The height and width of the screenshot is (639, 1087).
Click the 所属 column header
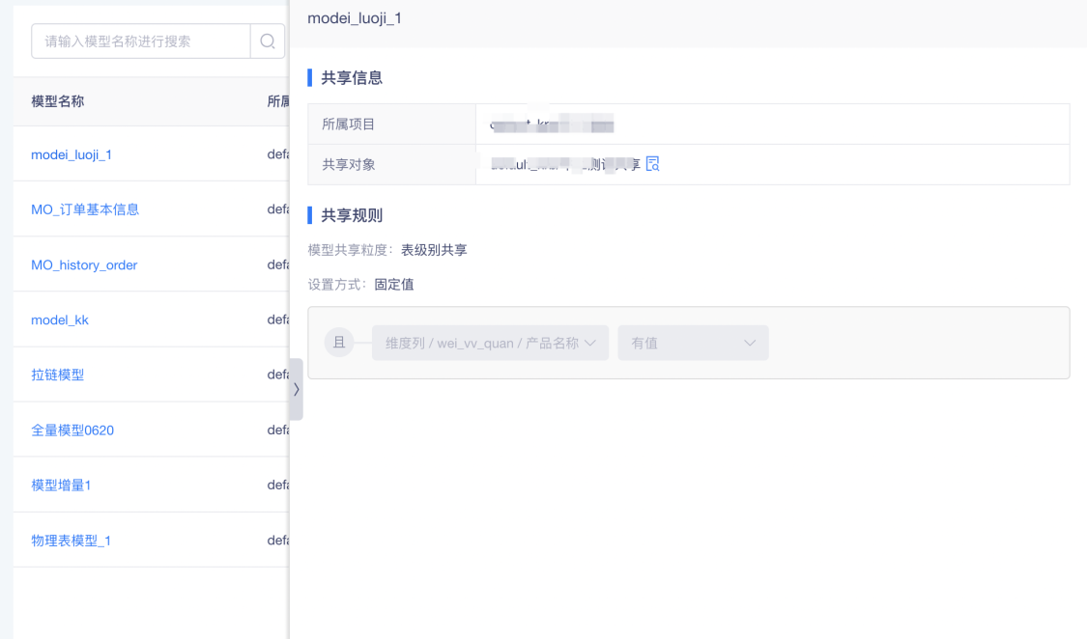point(278,101)
